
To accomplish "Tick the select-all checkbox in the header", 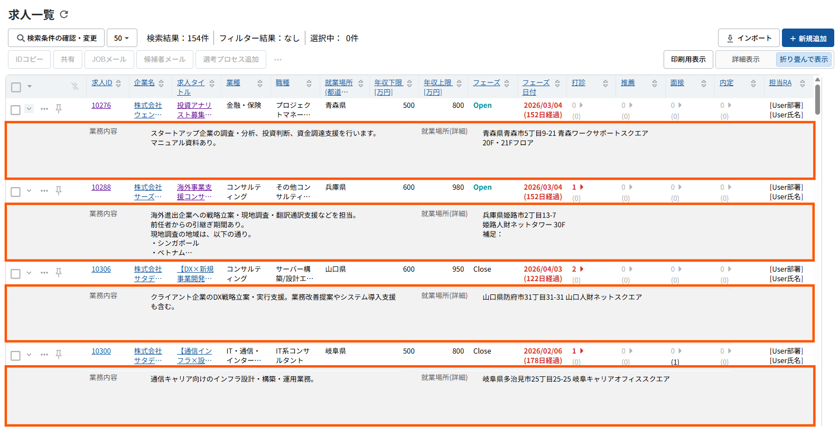I will (x=16, y=87).
